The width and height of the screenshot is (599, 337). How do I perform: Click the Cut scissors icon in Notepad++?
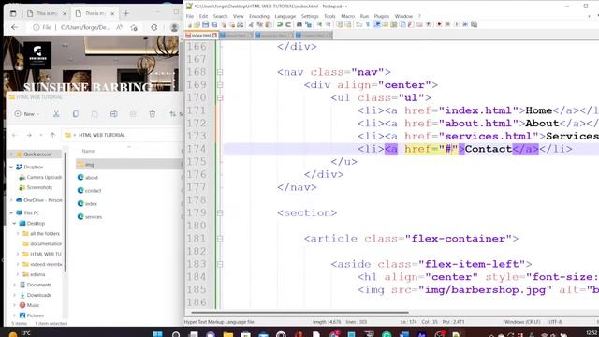coord(251,24)
